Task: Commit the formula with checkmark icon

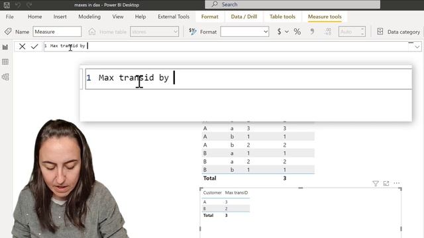Action: click(34, 46)
